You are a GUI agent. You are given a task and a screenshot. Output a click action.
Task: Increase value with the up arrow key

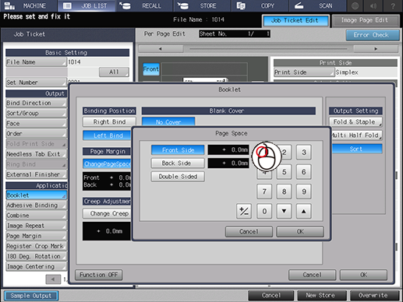[x=303, y=212]
